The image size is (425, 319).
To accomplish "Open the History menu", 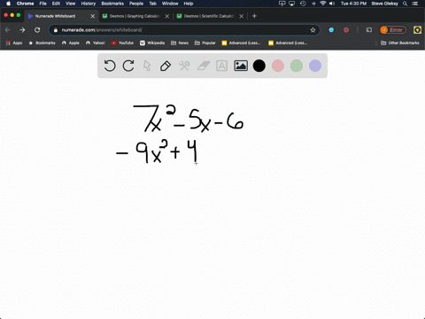I will 89,4.
